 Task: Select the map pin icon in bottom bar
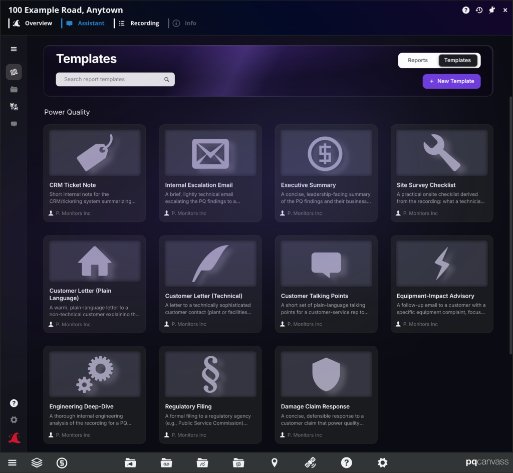pyautogui.click(x=275, y=462)
